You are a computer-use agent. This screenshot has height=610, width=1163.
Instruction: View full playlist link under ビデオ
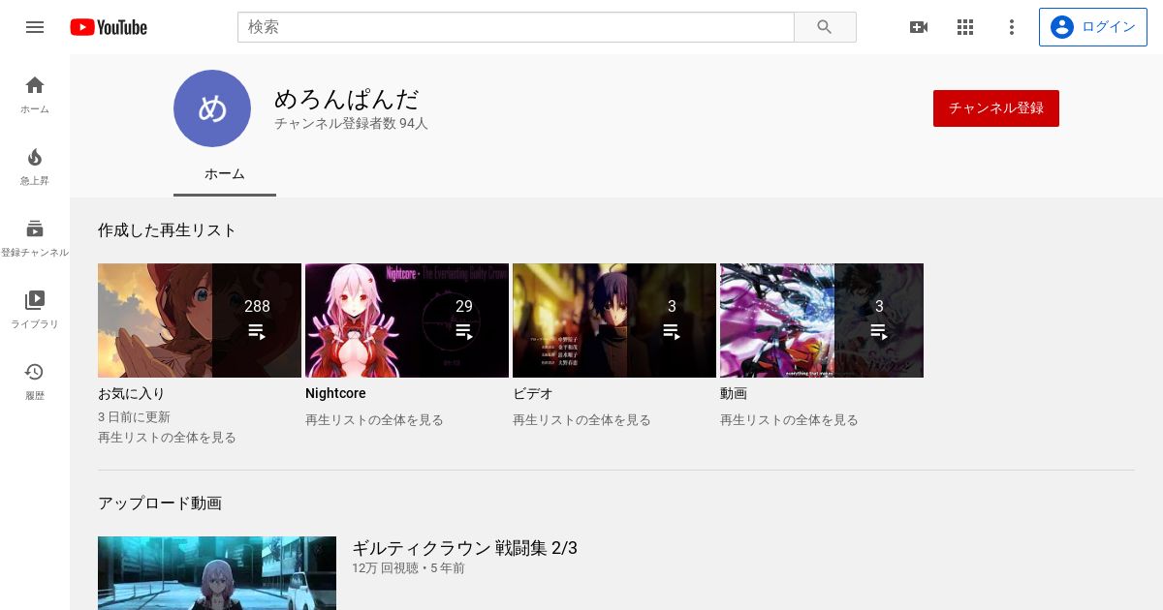click(581, 420)
